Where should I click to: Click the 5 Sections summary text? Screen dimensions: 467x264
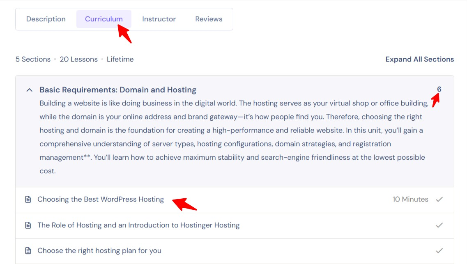point(33,60)
